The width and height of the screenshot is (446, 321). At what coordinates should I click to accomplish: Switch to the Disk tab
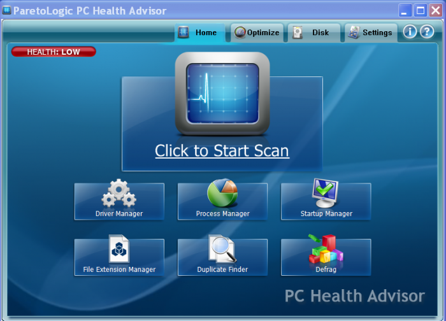(314, 32)
